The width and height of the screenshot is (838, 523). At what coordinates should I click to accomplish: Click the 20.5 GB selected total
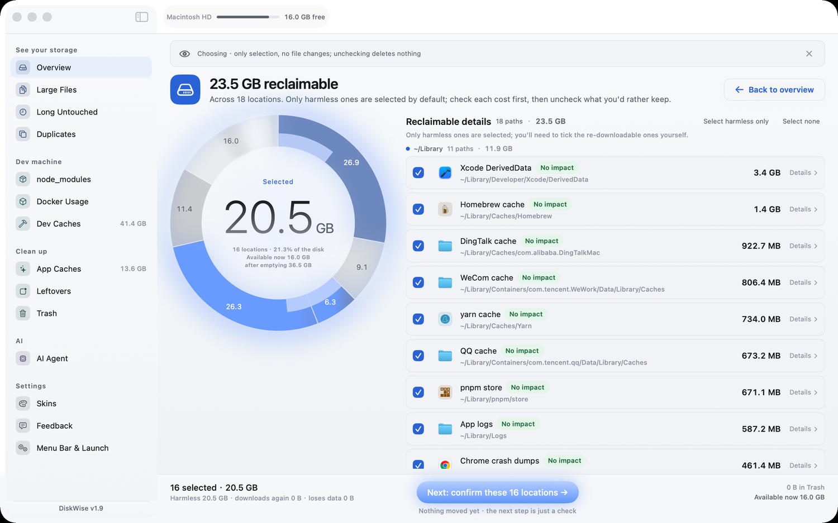point(279,217)
